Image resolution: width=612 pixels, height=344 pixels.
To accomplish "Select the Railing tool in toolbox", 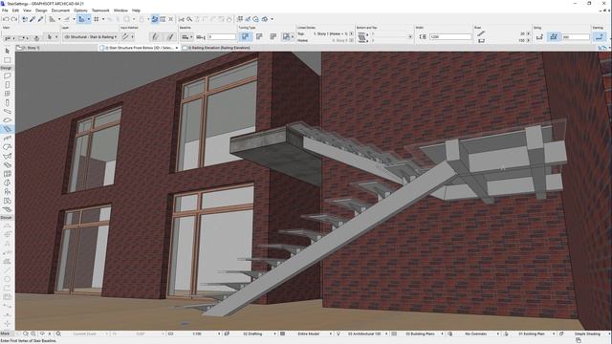I will click(x=7, y=138).
